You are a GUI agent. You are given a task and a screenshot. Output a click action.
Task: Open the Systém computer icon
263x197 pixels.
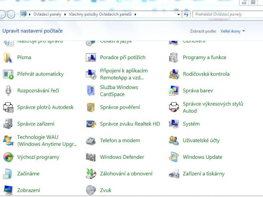174,124
